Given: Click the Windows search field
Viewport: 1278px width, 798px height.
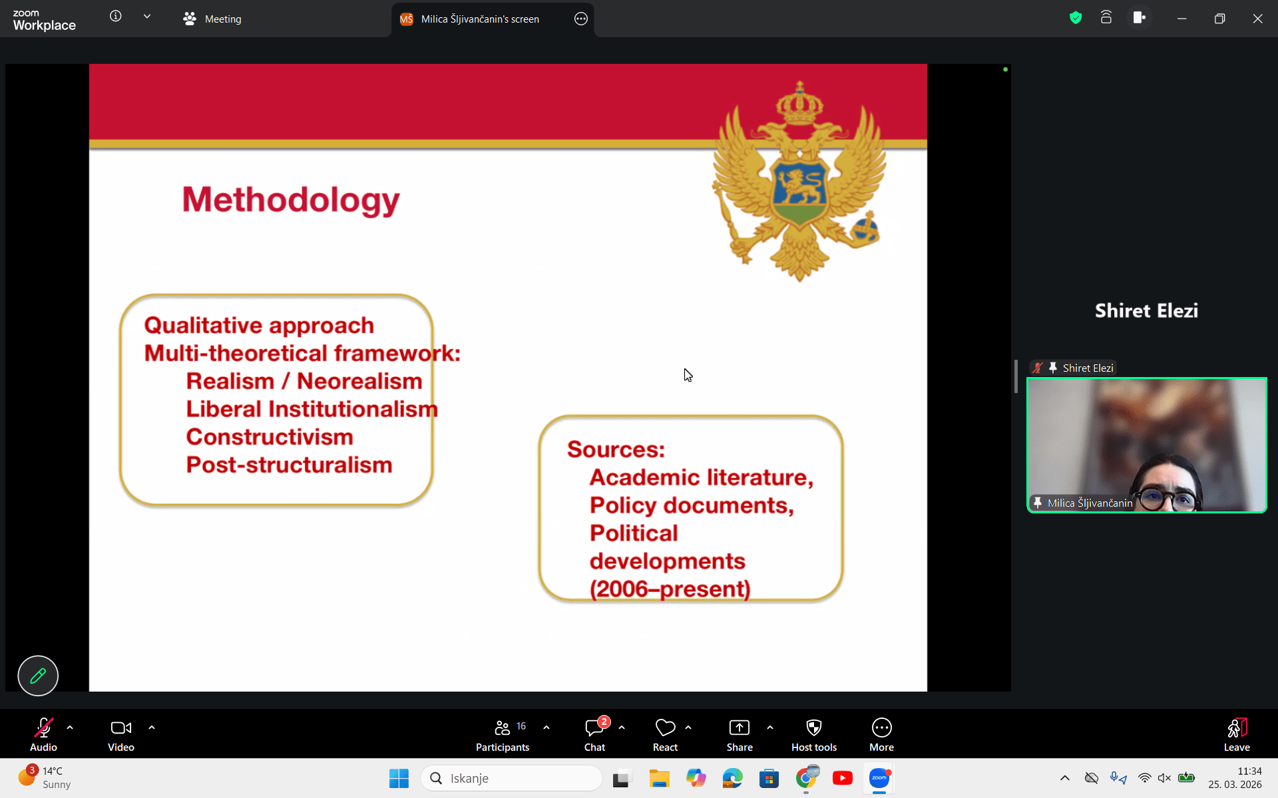Looking at the screenshot, I should point(513,778).
